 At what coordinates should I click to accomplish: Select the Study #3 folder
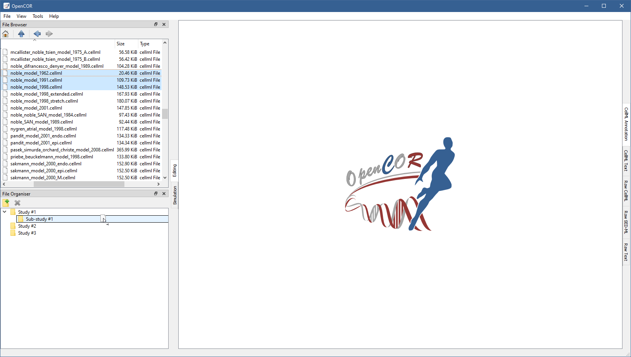point(27,233)
